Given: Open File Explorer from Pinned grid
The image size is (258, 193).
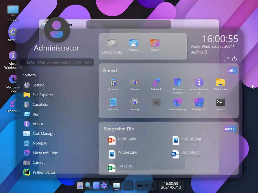Looking at the screenshot, I should (220, 84).
